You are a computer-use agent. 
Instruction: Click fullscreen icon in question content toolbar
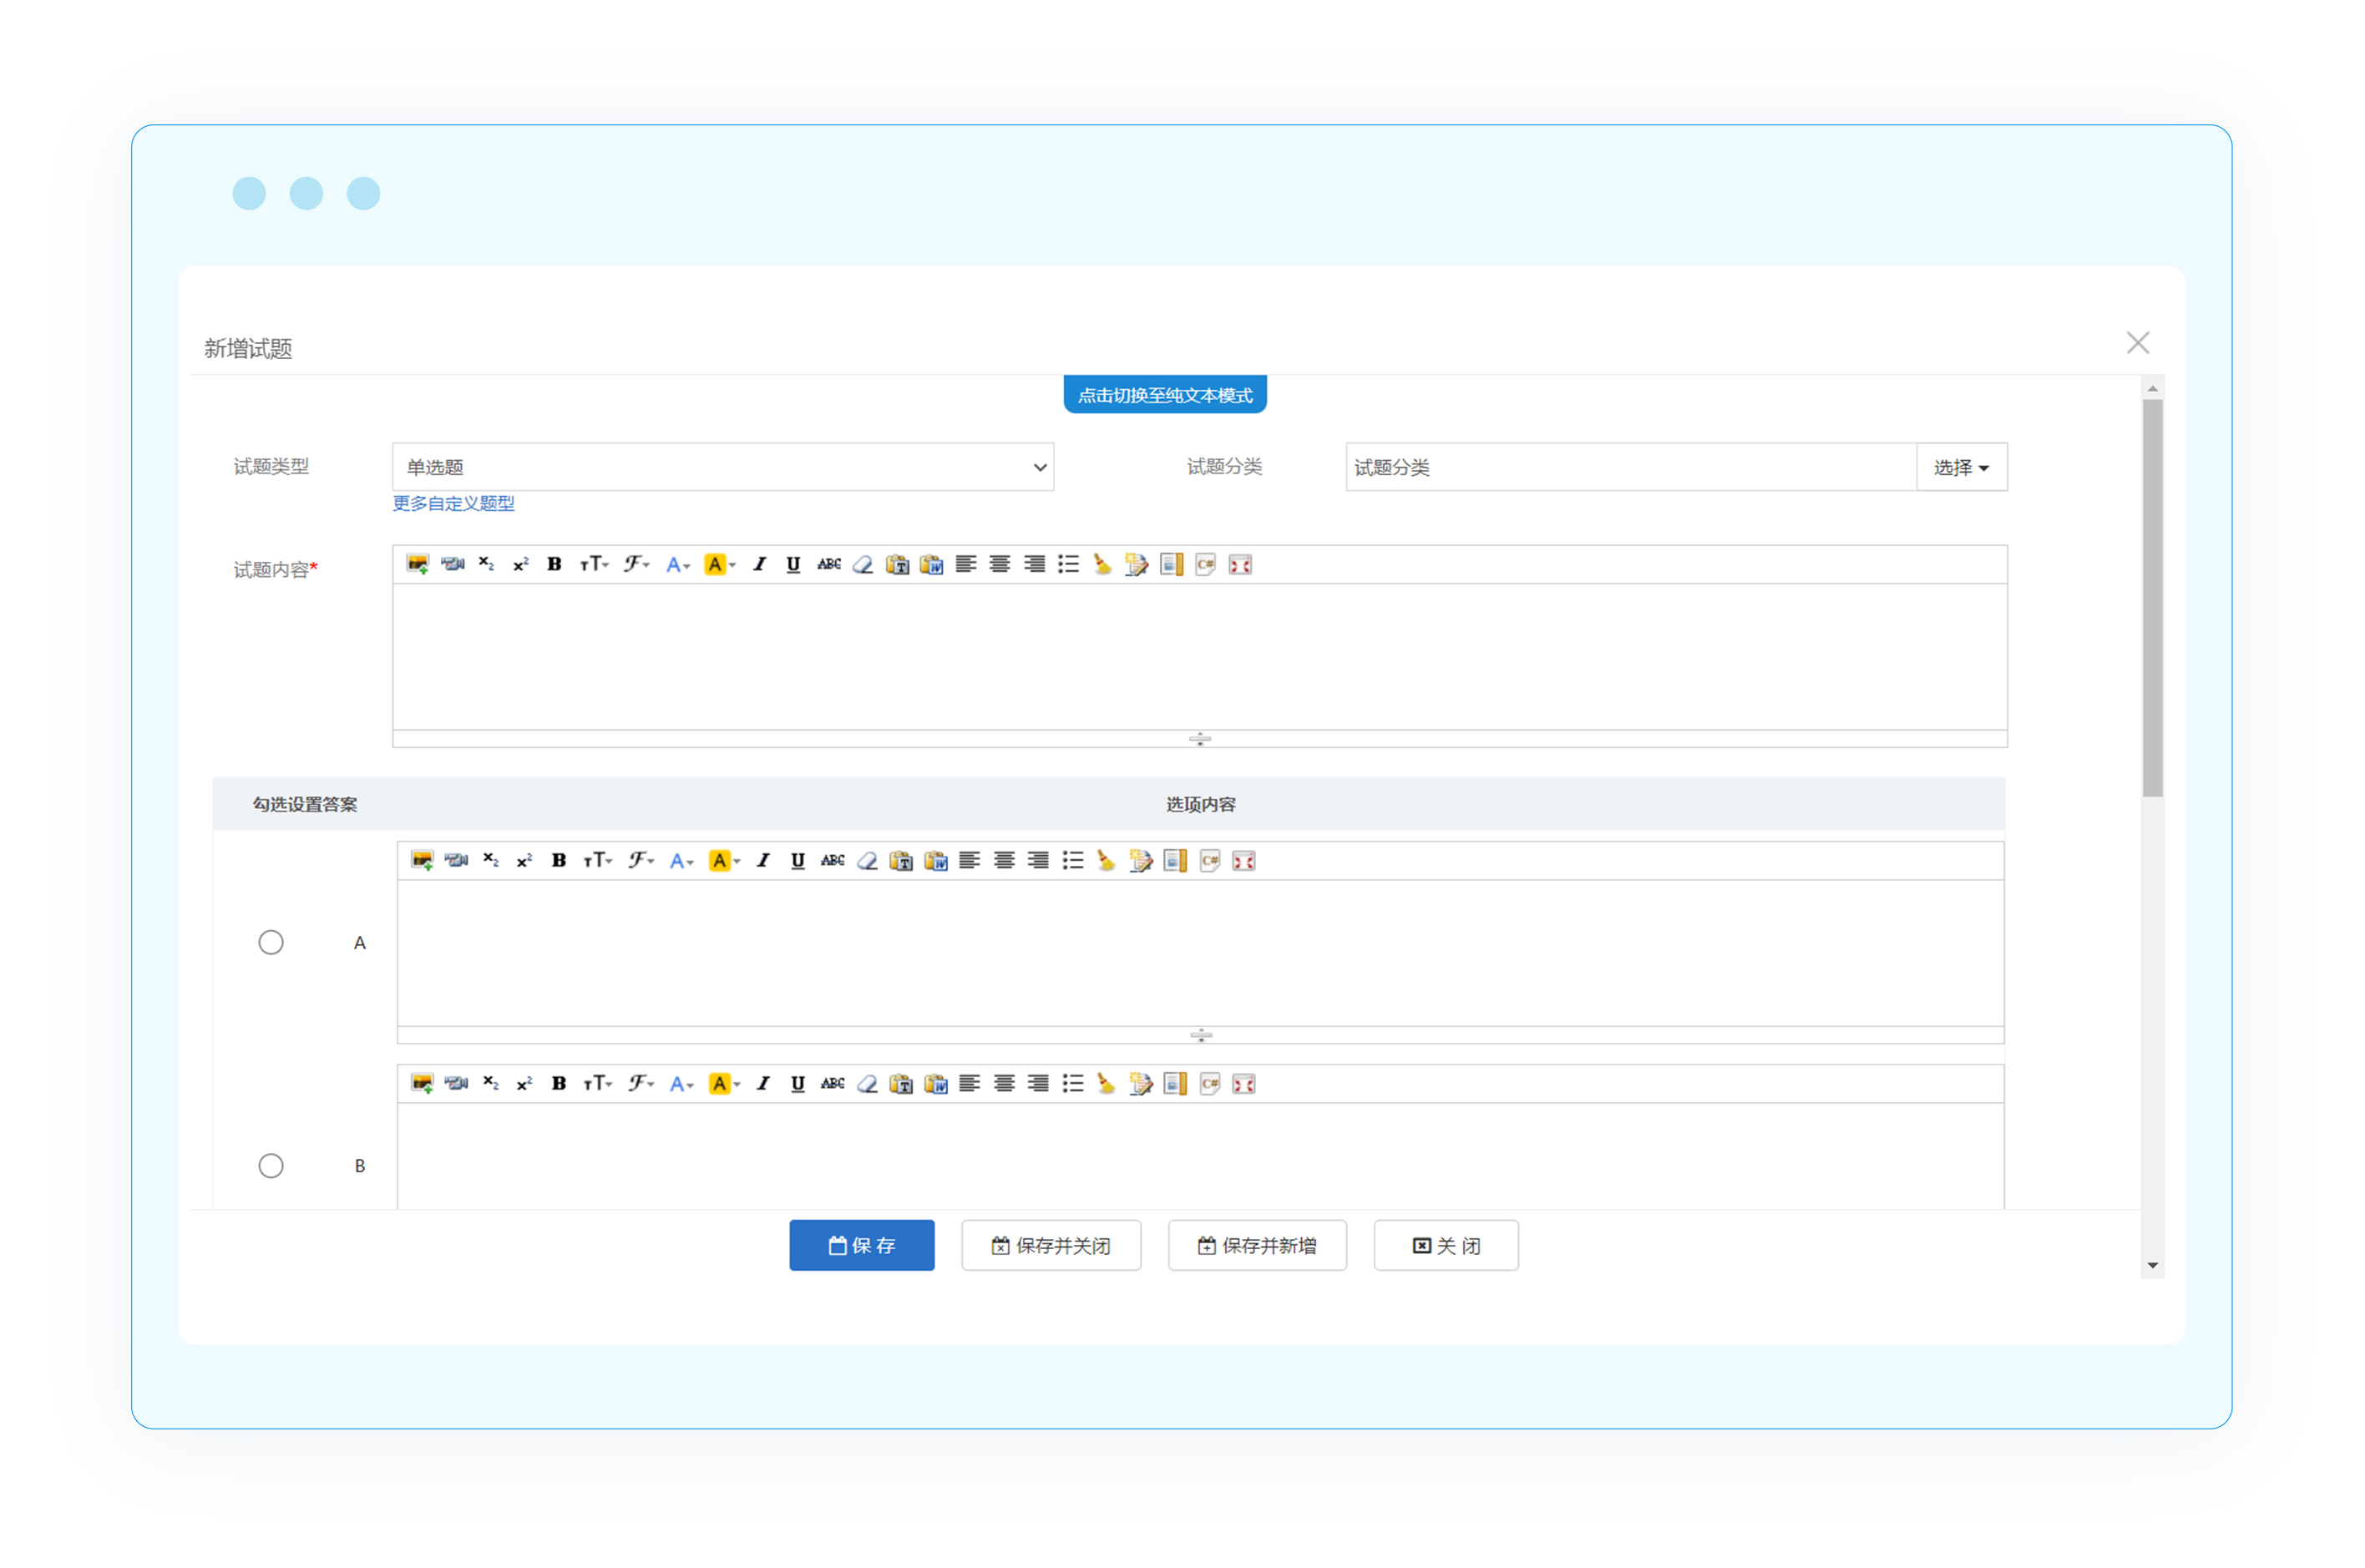point(1240,564)
